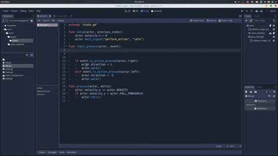The width and height of the screenshot is (278, 156).
Task: Click the Pause scene button
Action: [x=247, y=11]
